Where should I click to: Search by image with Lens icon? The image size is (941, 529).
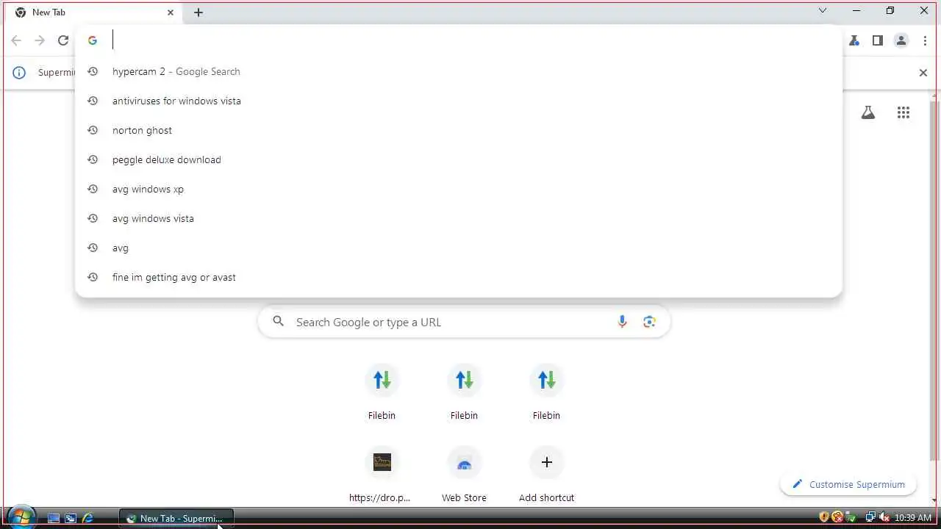click(x=649, y=322)
